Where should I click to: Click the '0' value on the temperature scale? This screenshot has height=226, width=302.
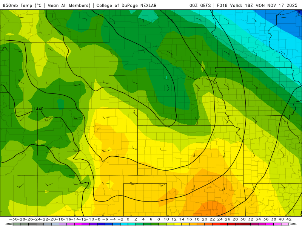(x=128, y=219)
